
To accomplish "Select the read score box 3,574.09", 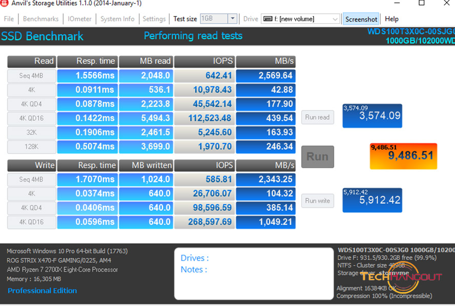I will click(373, 116).
